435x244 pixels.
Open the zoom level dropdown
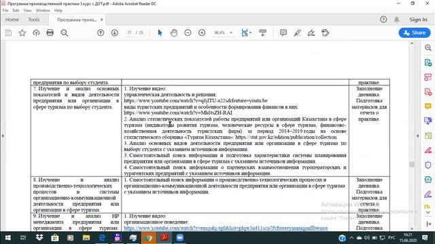tap(231, 33)
